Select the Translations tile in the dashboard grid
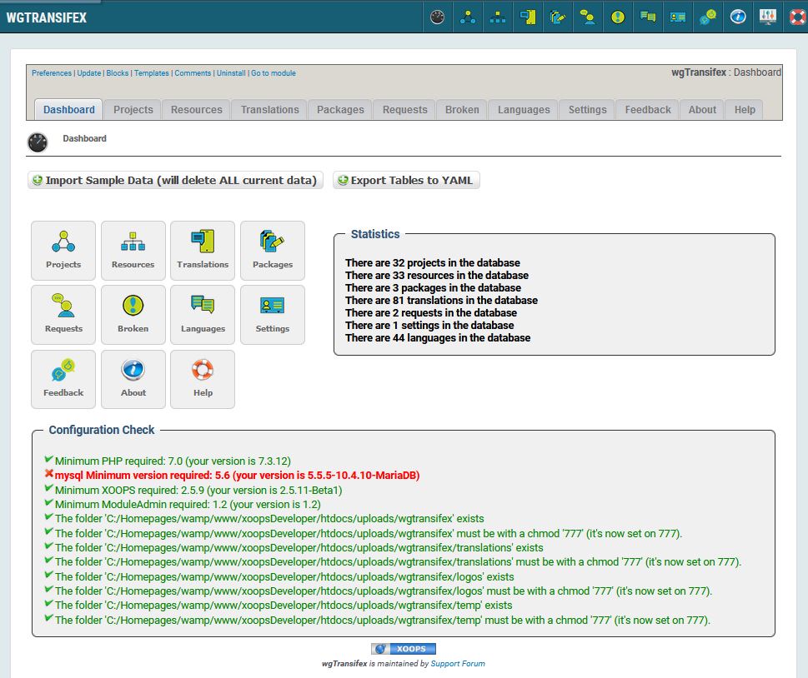 click(203, 250)
